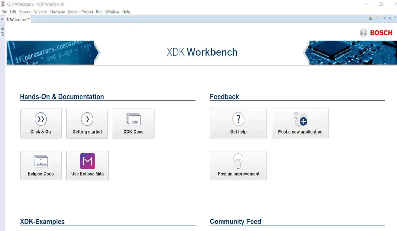The image size is (397, 231).
Task: Launch the Click & Go tile
Action: (x=41, y=123)
